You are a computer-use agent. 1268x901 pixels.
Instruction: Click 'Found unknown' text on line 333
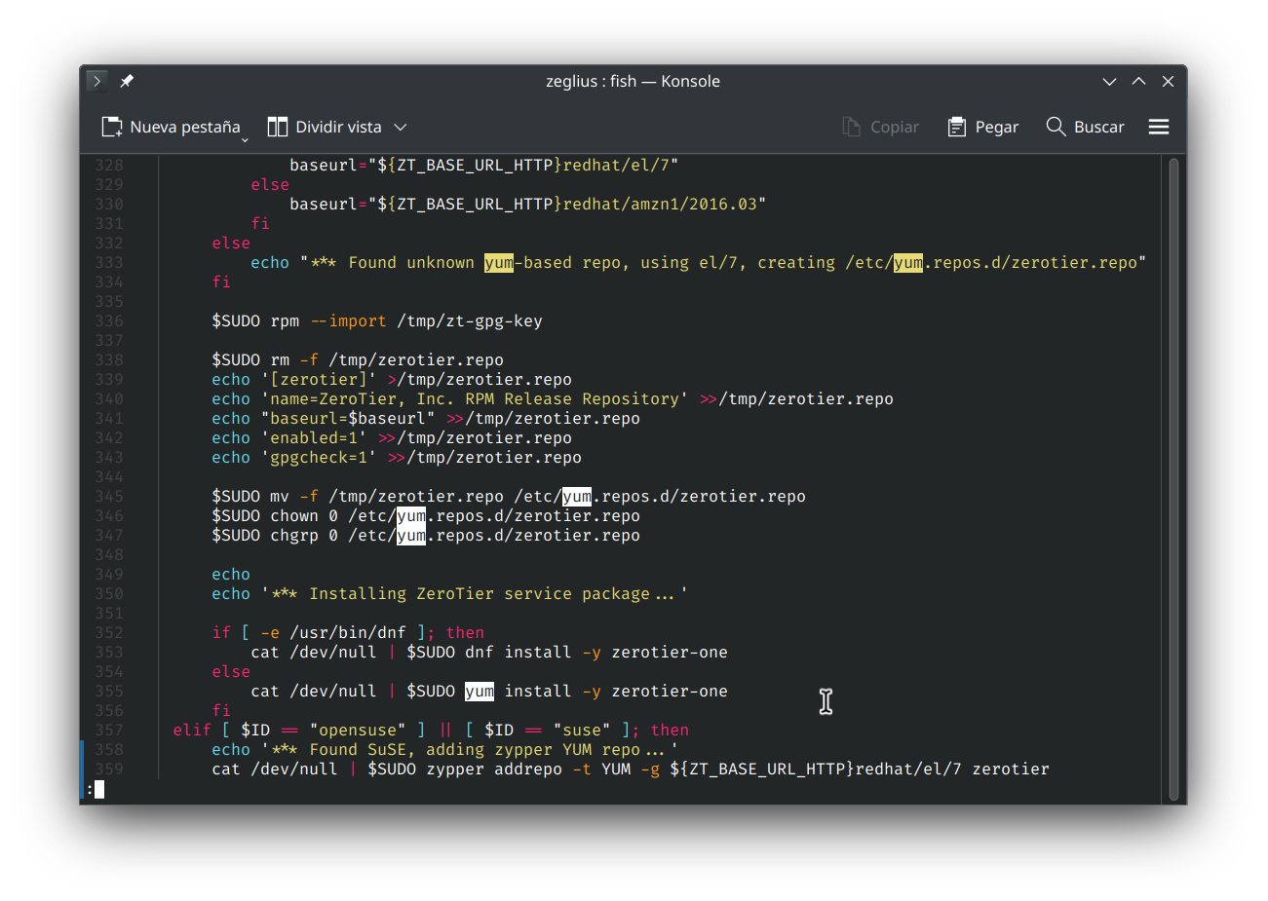click(x=411, y=263)
